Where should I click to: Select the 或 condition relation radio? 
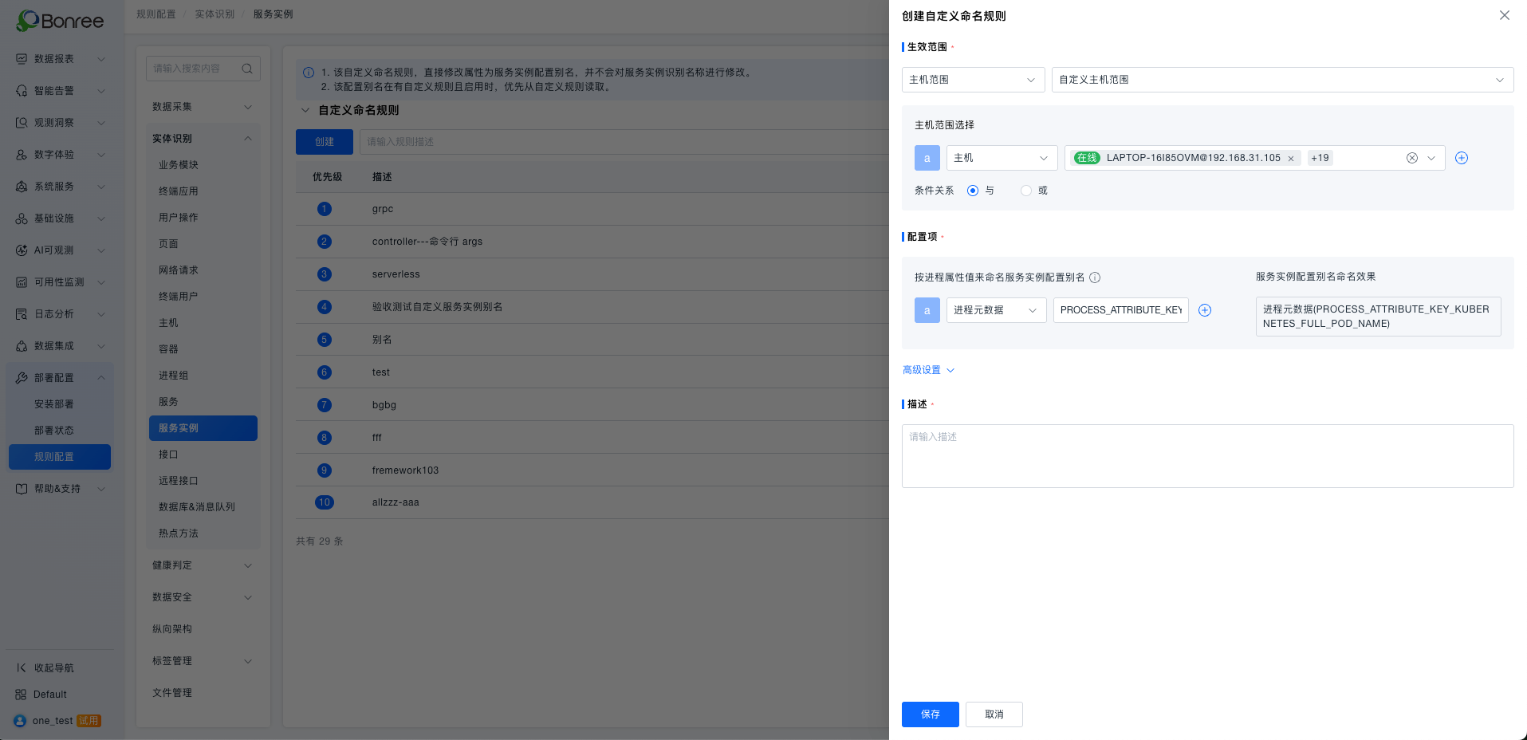pyautogui.click(x=1026, y=191)
